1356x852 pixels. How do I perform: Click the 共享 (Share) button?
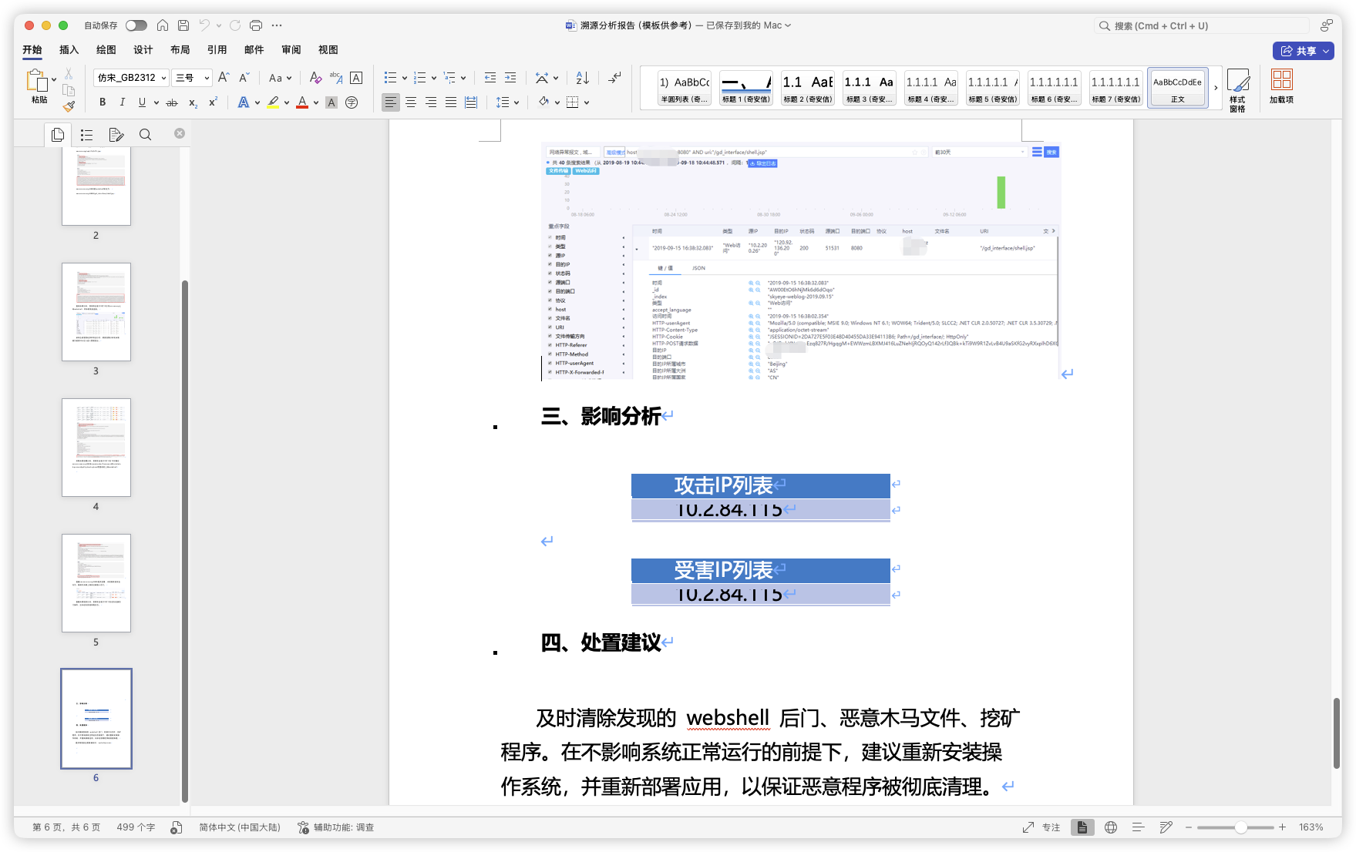click(1302, 51)
